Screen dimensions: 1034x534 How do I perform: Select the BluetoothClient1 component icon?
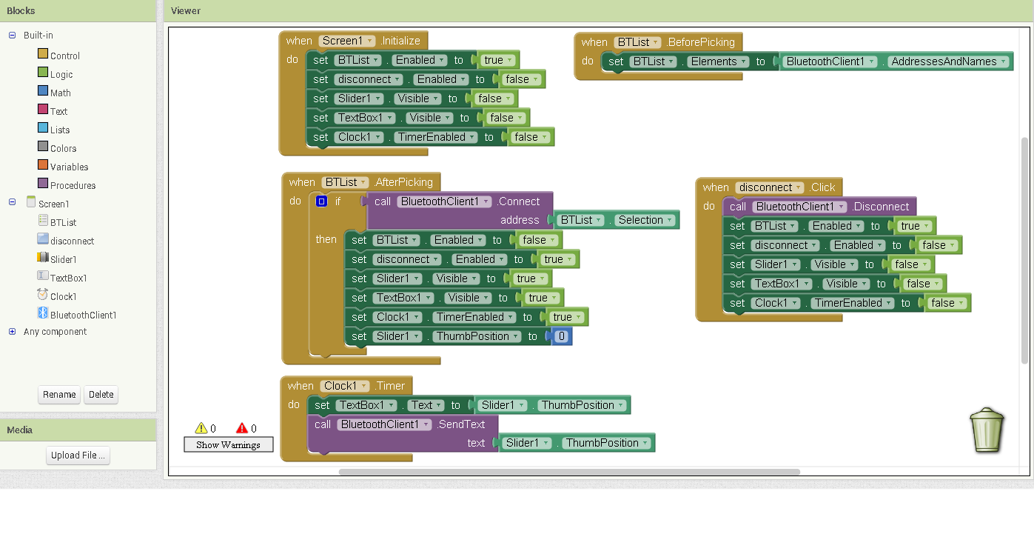(43, 313)
